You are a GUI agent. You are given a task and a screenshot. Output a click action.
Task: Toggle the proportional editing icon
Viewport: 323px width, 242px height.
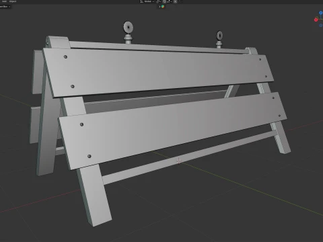[176, 1]
